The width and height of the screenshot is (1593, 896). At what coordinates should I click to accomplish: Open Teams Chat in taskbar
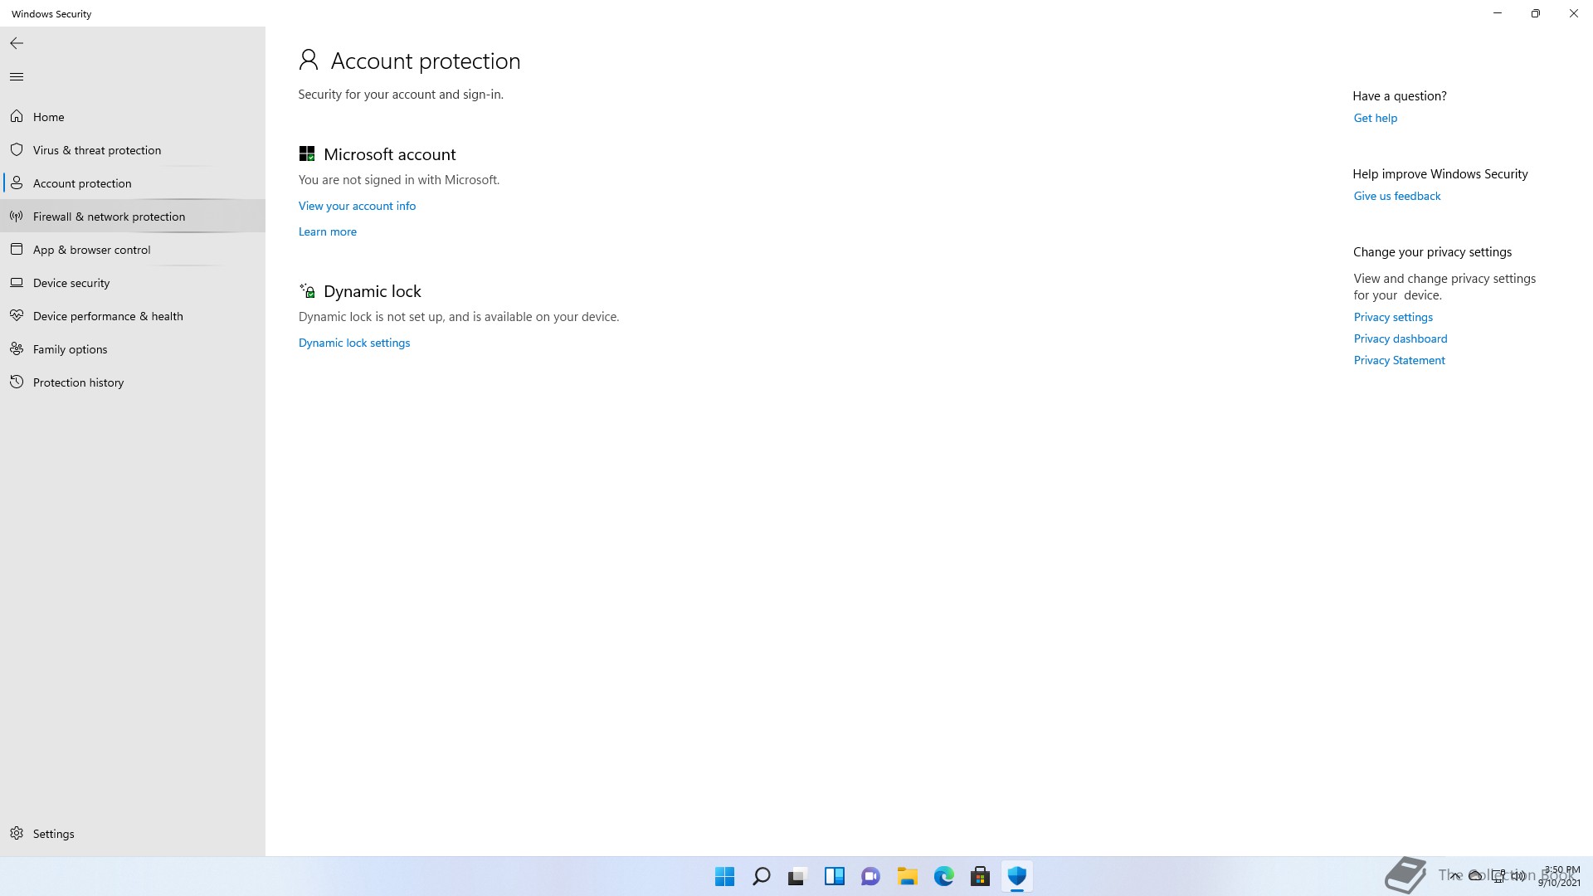[870, 876]
